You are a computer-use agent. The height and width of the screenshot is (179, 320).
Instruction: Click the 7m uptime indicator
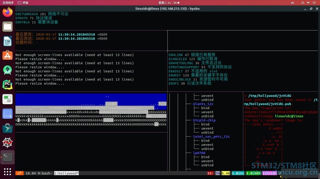point(217,173)
